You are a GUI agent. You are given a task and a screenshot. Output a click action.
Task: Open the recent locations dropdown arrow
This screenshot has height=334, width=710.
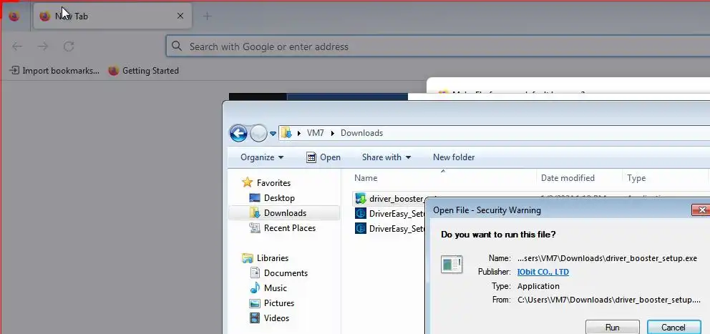click(x=273, y=134)
